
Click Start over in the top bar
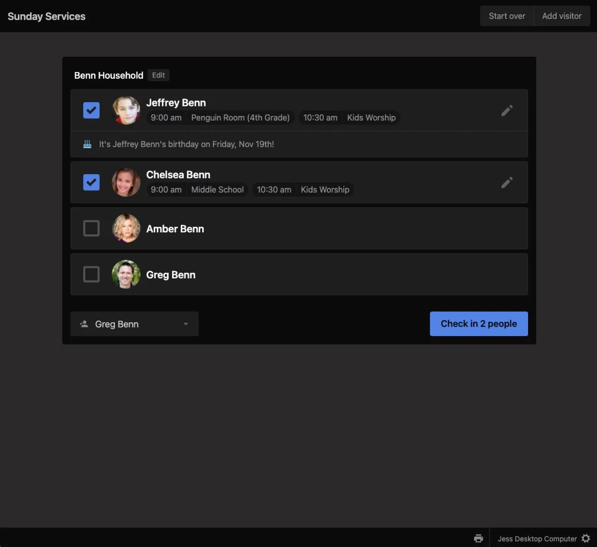tap(507, 16)
